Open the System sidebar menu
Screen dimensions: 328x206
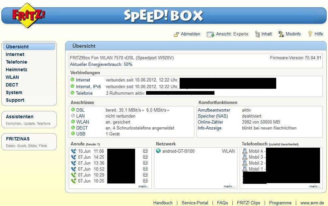[14, 92]
